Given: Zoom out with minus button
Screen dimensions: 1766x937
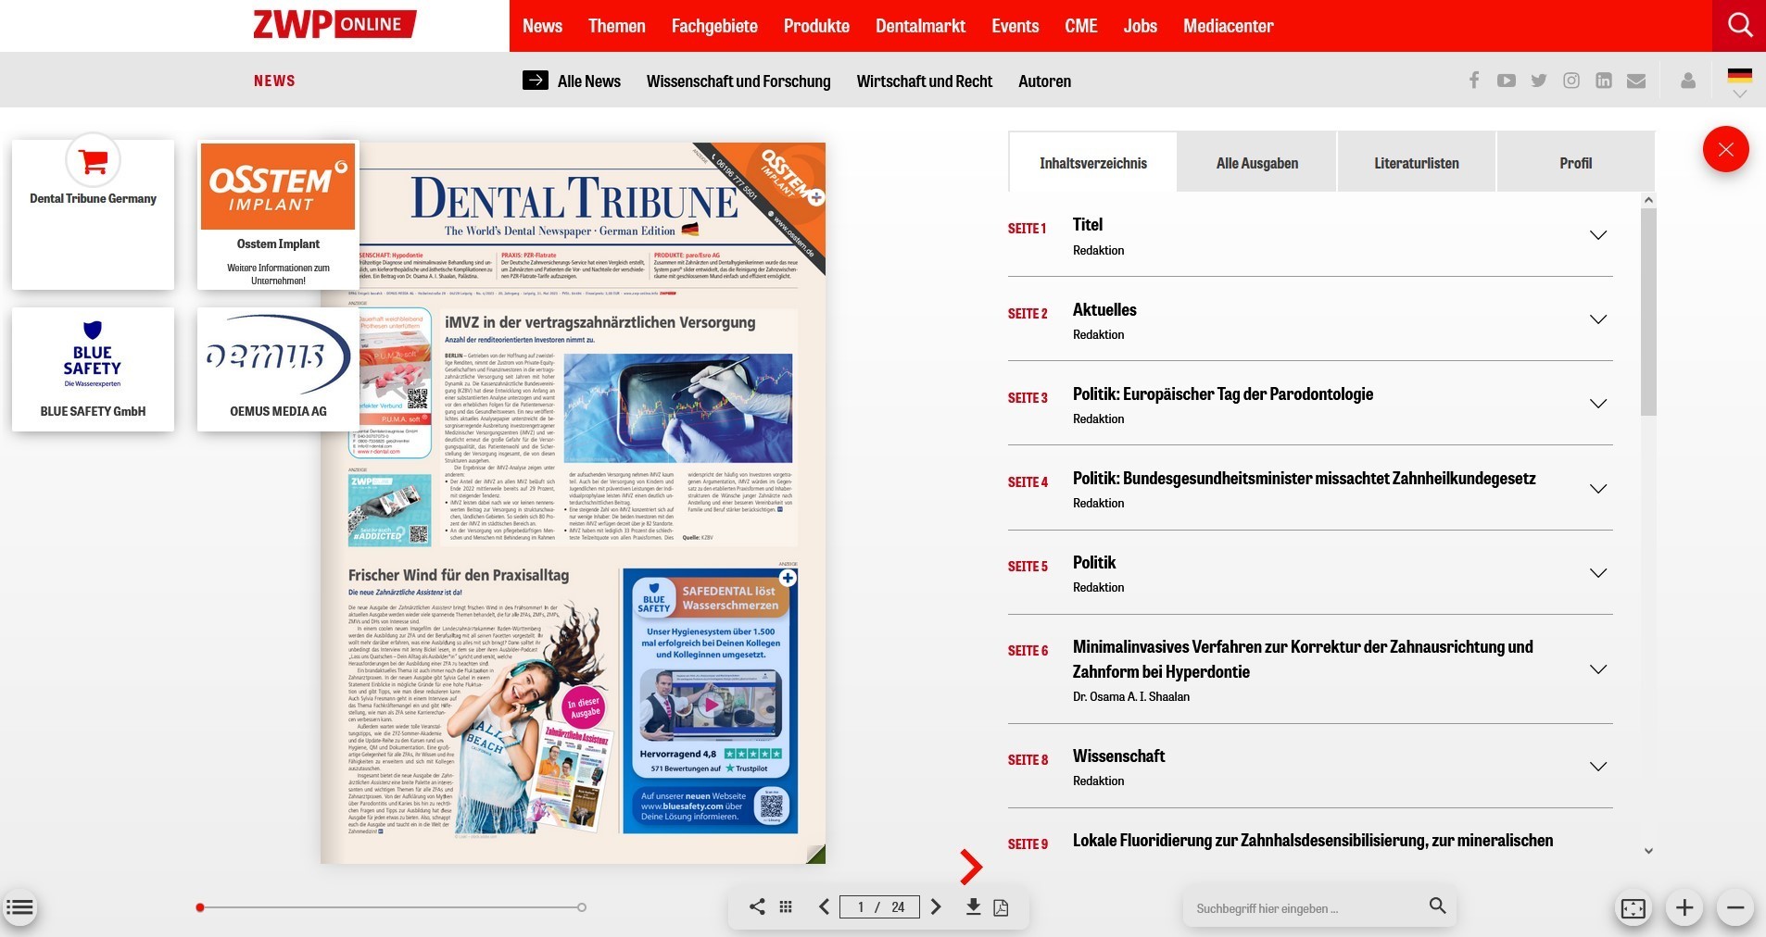Looking at the screenshot, I should click(1735, 908).
